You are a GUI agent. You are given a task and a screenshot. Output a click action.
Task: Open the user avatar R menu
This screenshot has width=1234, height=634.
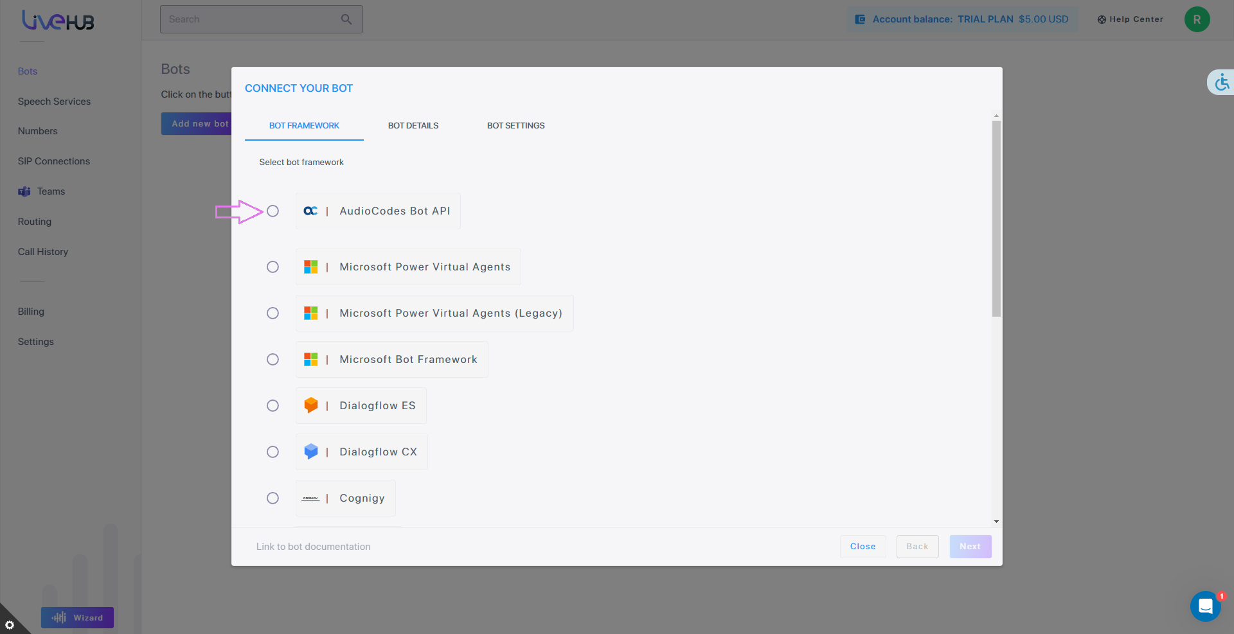[1197, 19]
